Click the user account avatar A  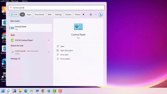click(91, 15)
